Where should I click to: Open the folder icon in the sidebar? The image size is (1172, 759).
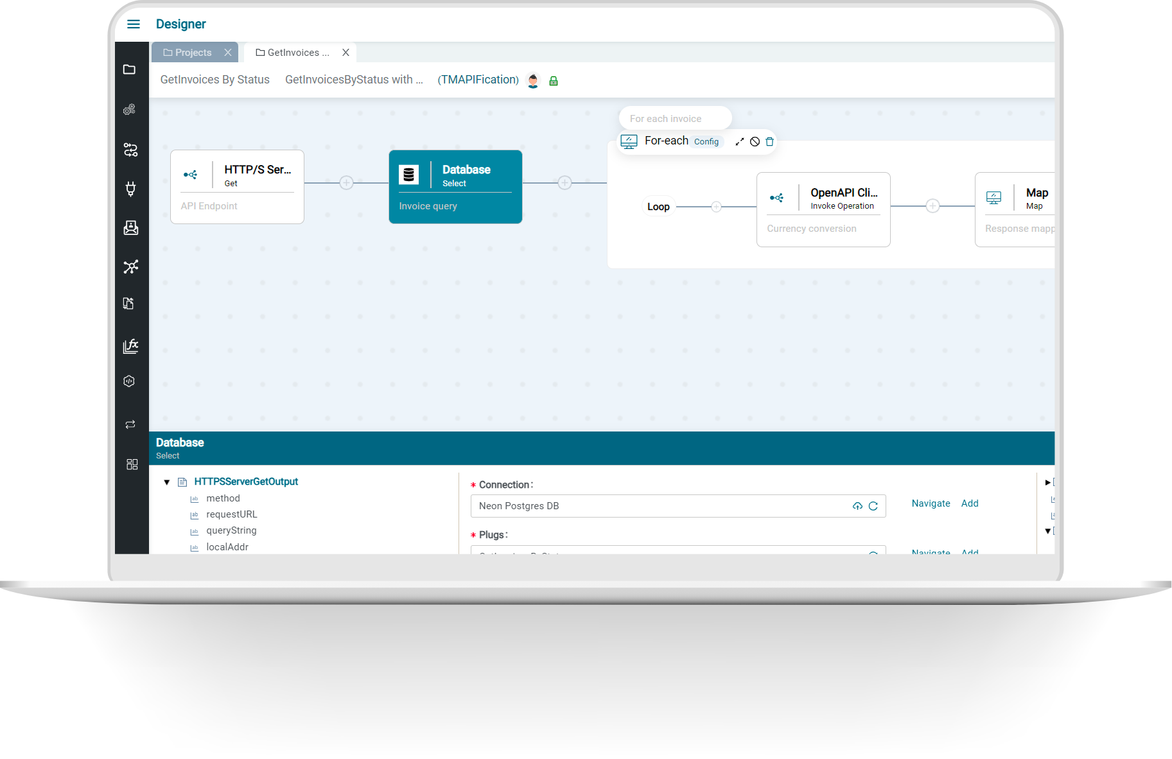pyautogui.click(x=130, y=69)
